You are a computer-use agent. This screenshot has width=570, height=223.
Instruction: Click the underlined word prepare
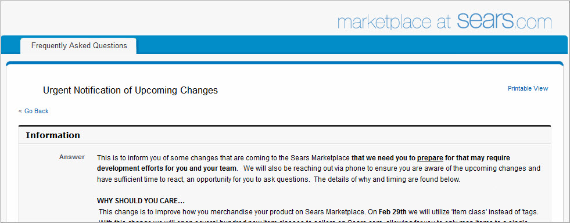click(x=430, y=159)
